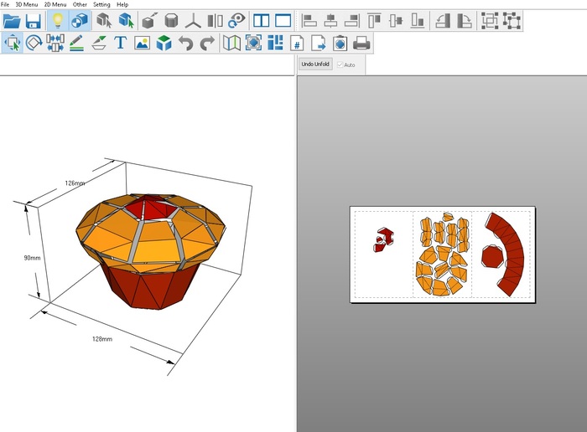Expand the Other menu
Screen dimensions: 587x432
[x=80, y=4]
